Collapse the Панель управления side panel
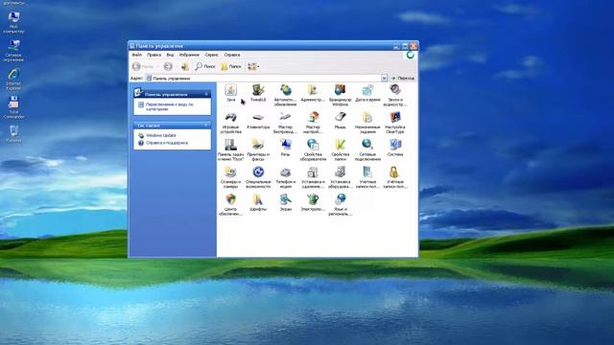 (x=206, y=94)
